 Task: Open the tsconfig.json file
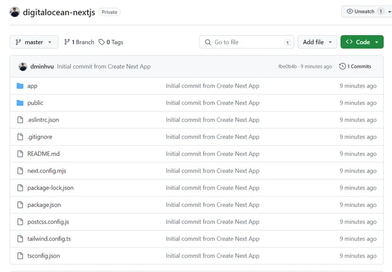[x=44, y=256]
